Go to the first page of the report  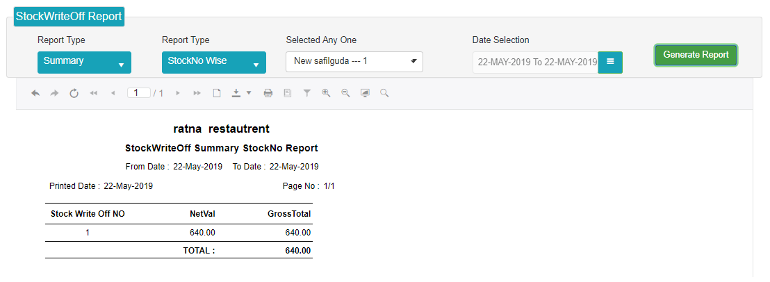(x=93, y=92)
